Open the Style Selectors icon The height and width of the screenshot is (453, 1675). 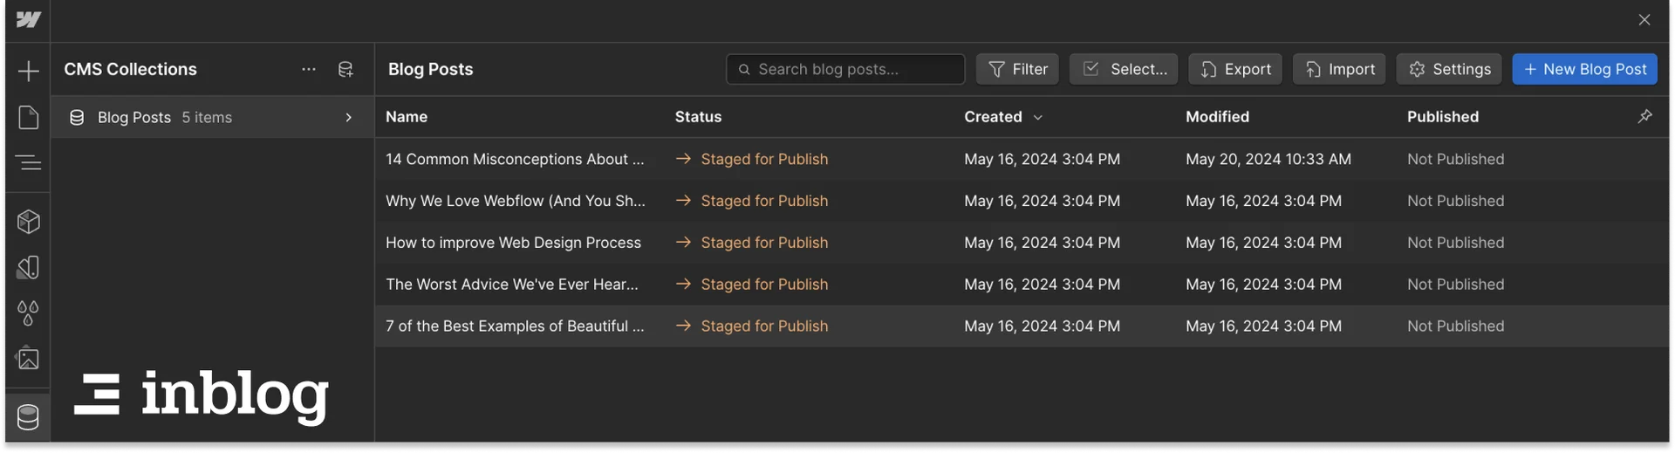pyautogui.click(x=28, y=267)
